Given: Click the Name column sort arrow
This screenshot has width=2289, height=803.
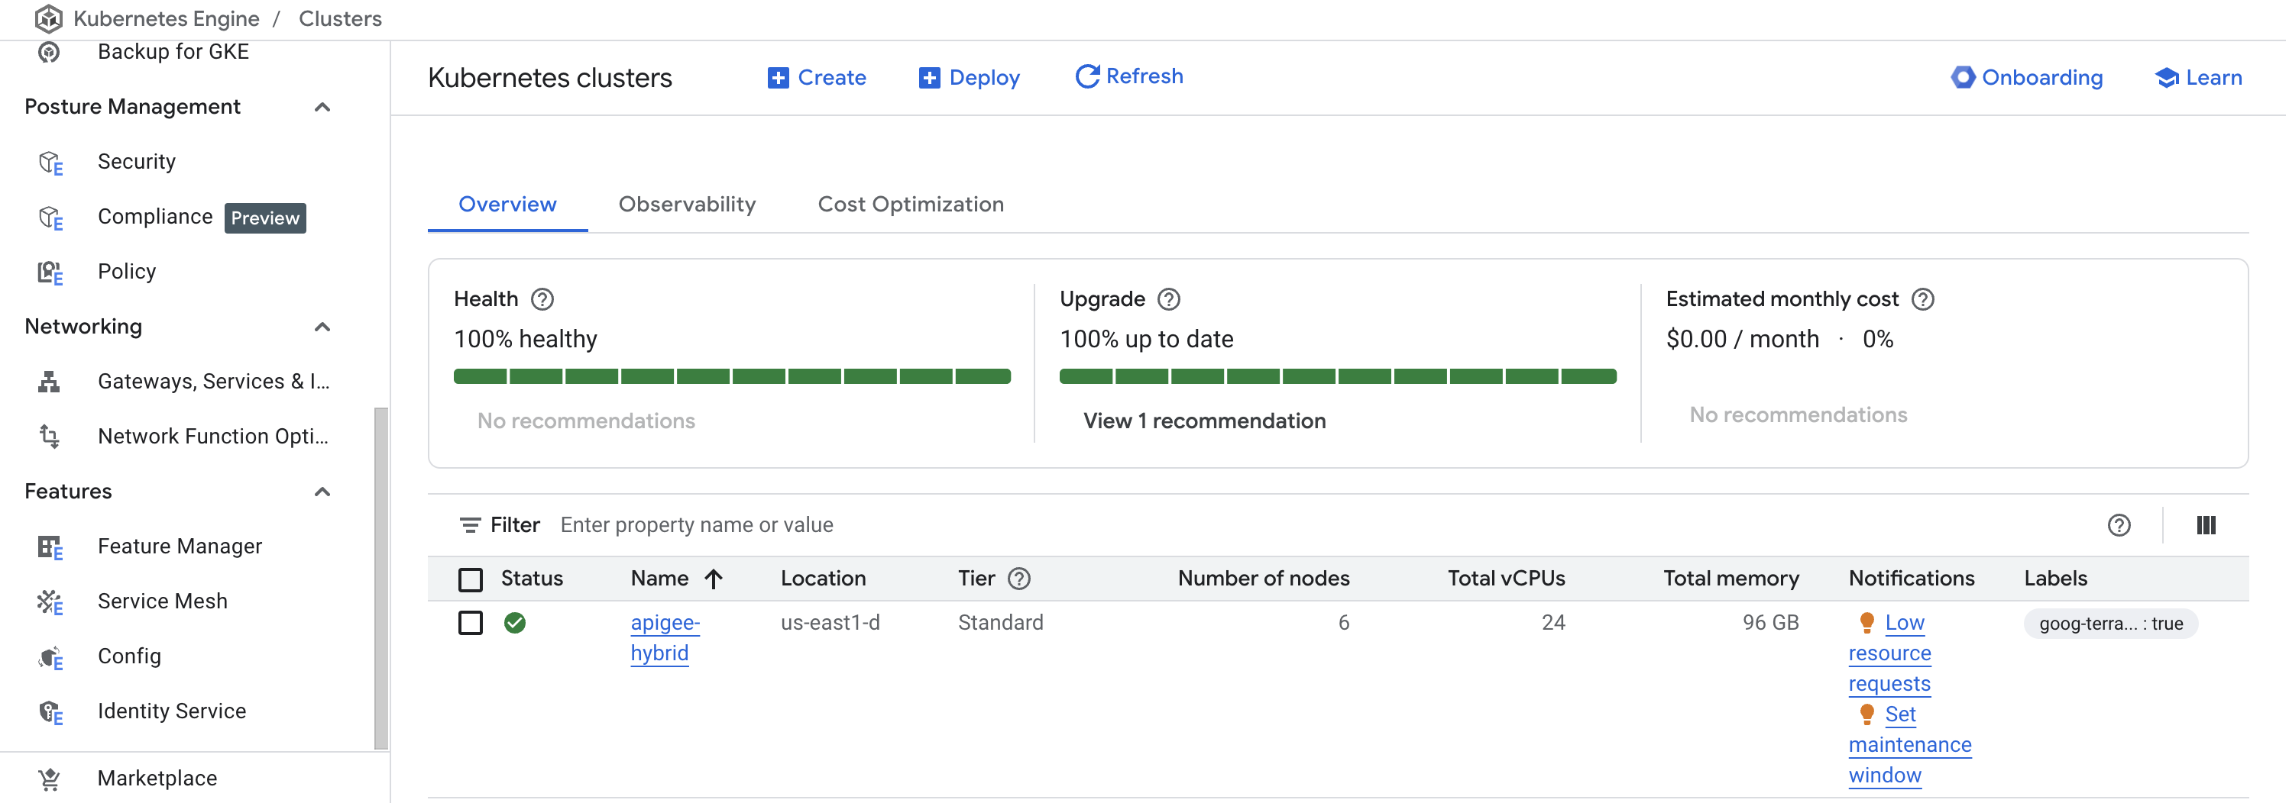Looking at the screenshot, I should tap(713, 579).
